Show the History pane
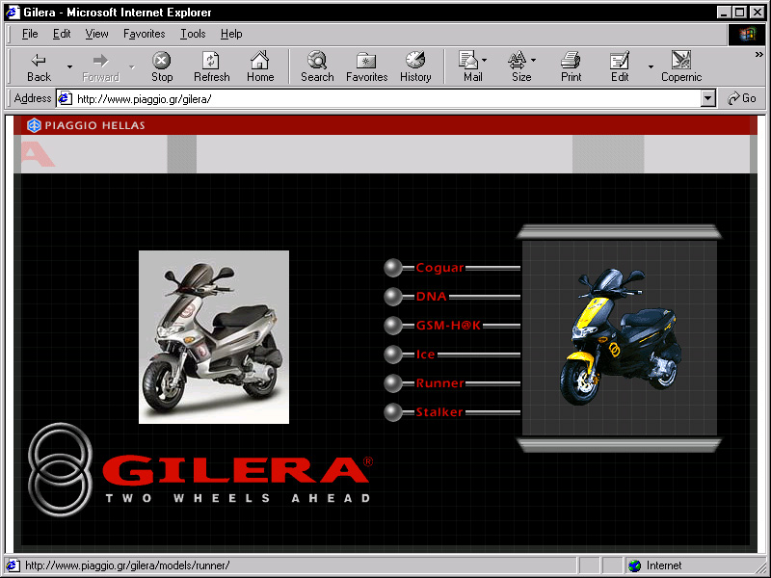771x578 pixels. 415,66
